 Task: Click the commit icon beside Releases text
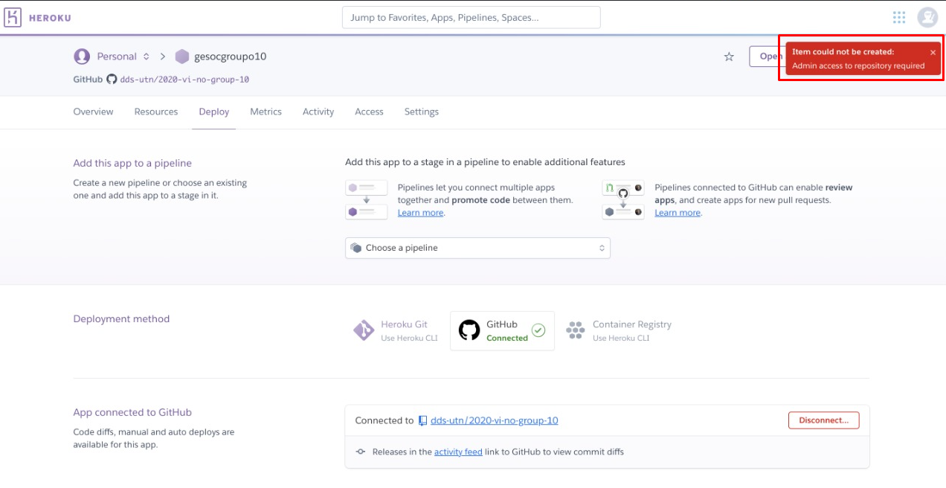point(361,452)
